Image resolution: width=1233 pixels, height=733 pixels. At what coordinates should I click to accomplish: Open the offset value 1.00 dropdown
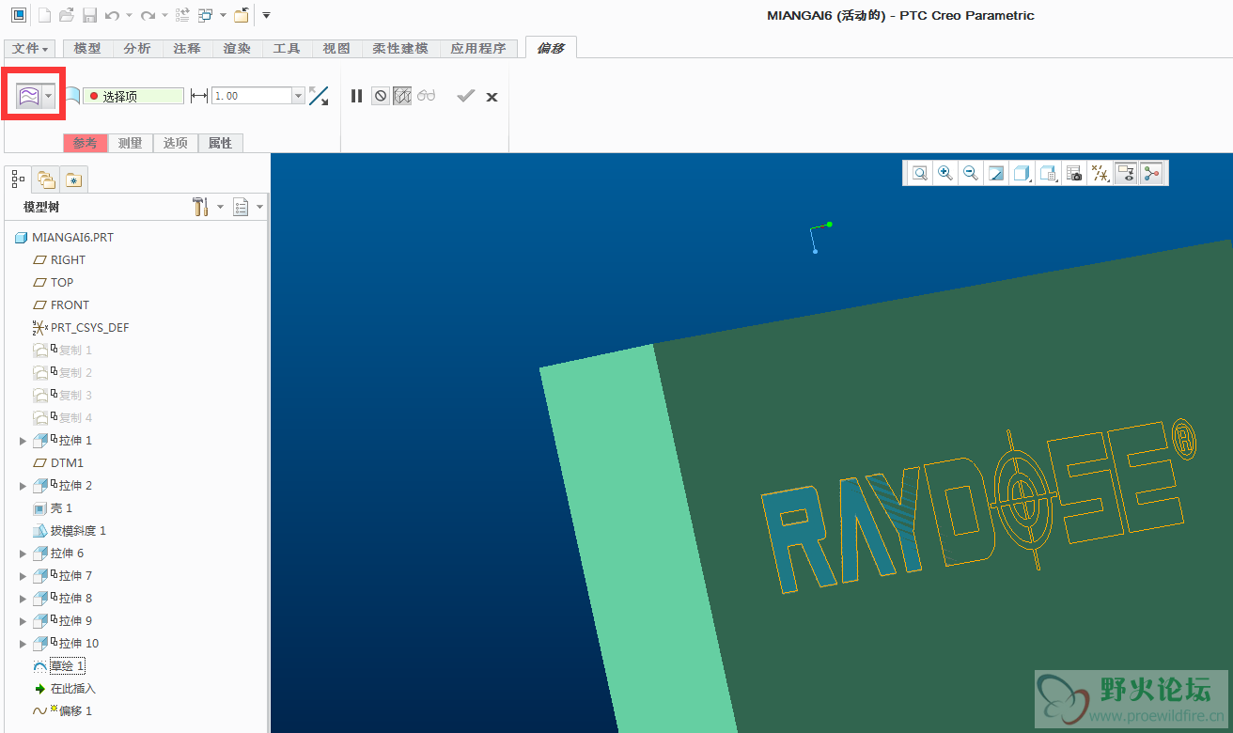click(299, 96)
